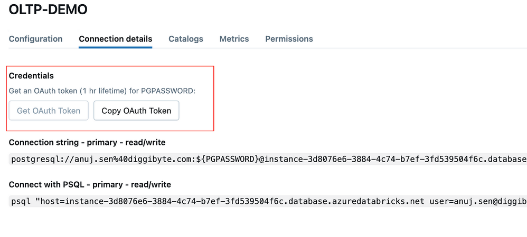
Task: Click the OAuth token lifetime description text
Action: tap(102, 91)
